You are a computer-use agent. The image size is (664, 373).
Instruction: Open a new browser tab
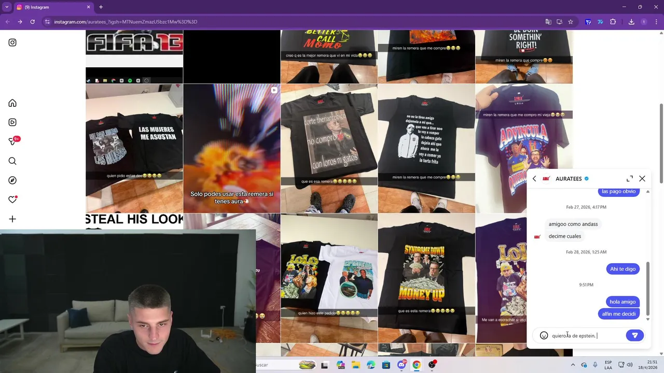click(x=101, y=7)
